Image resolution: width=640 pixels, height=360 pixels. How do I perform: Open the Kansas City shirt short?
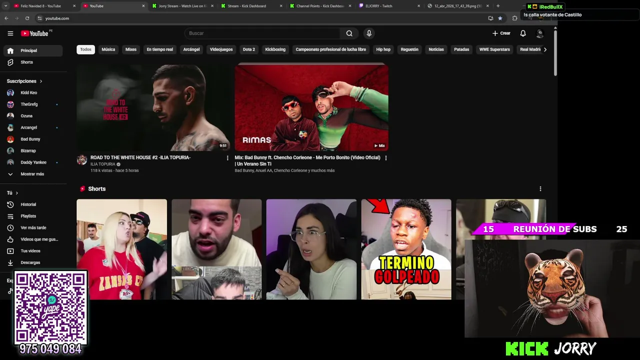(121, 249)
